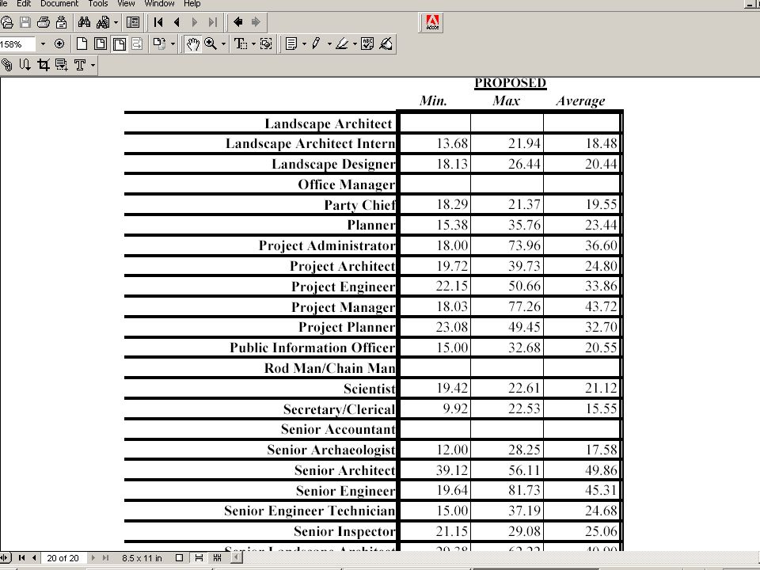760x570 pixels.
Task: Select Single Page layout in status bar
Action: [180, 558]
